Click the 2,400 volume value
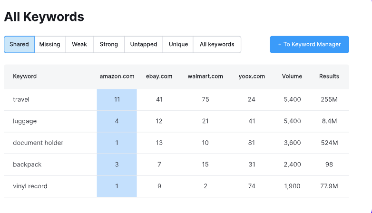 292,165
